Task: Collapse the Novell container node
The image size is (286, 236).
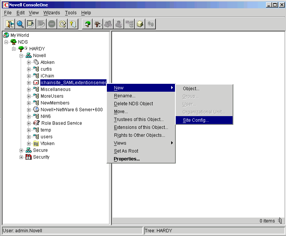Action: [x=21, y=56]
